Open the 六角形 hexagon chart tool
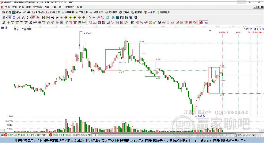Viewport: 264px width, 143px height. coord(150,12)
